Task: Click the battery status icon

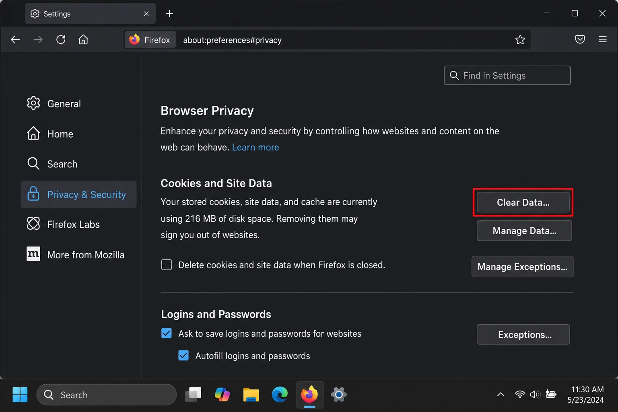Action: coord(551,394)
